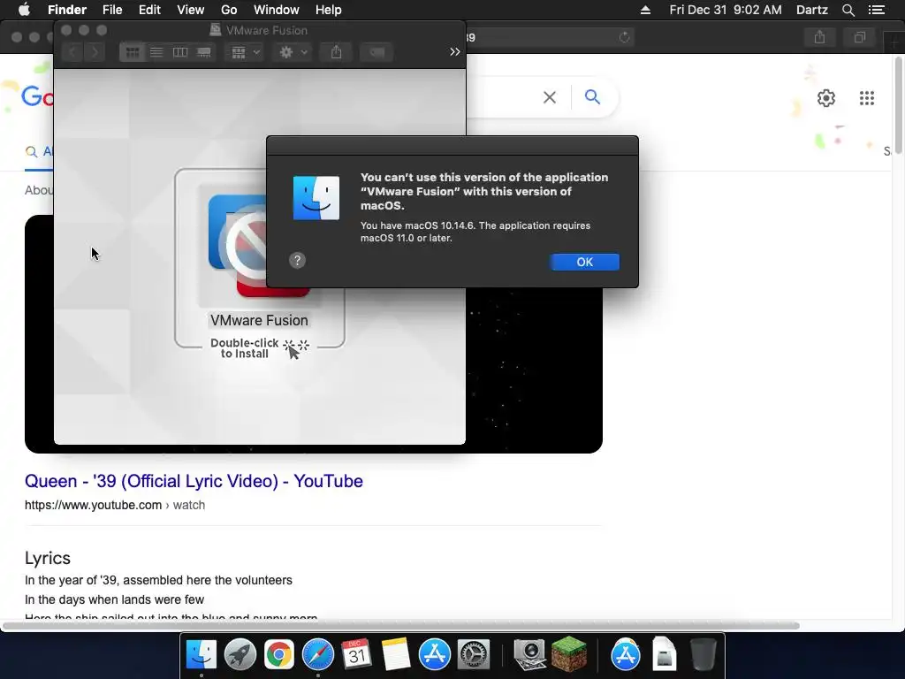Switch Finder window to list view
This screenshot has height=679, width=905.
pyautogui.click(x=156, y=52)
